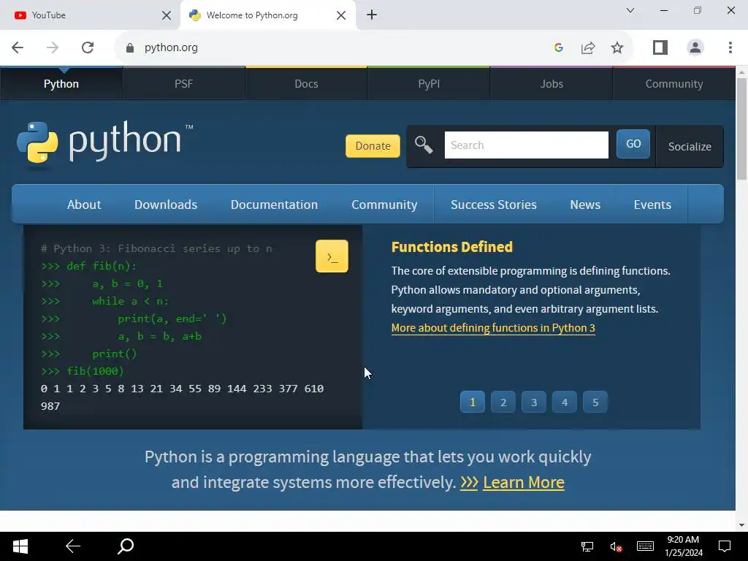Bookmark this page with star icon
Viewport: 748px width, 561px height.
pyautogui.click(x=617, y=47)
